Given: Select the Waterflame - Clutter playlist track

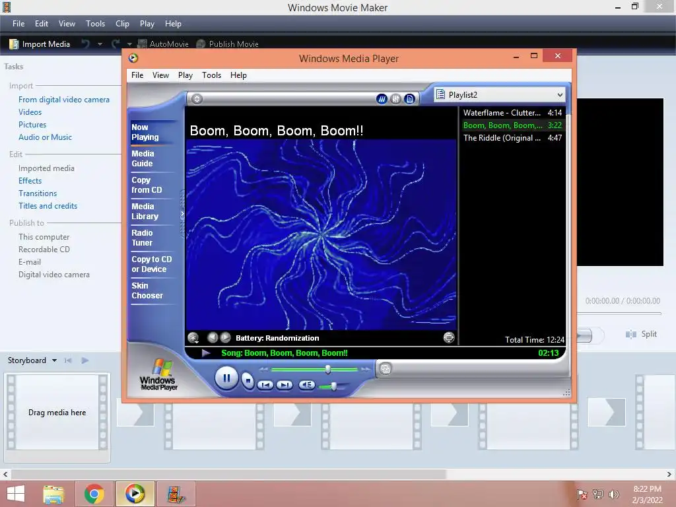Looking at the screenshot, I should (x=512, y=113).
